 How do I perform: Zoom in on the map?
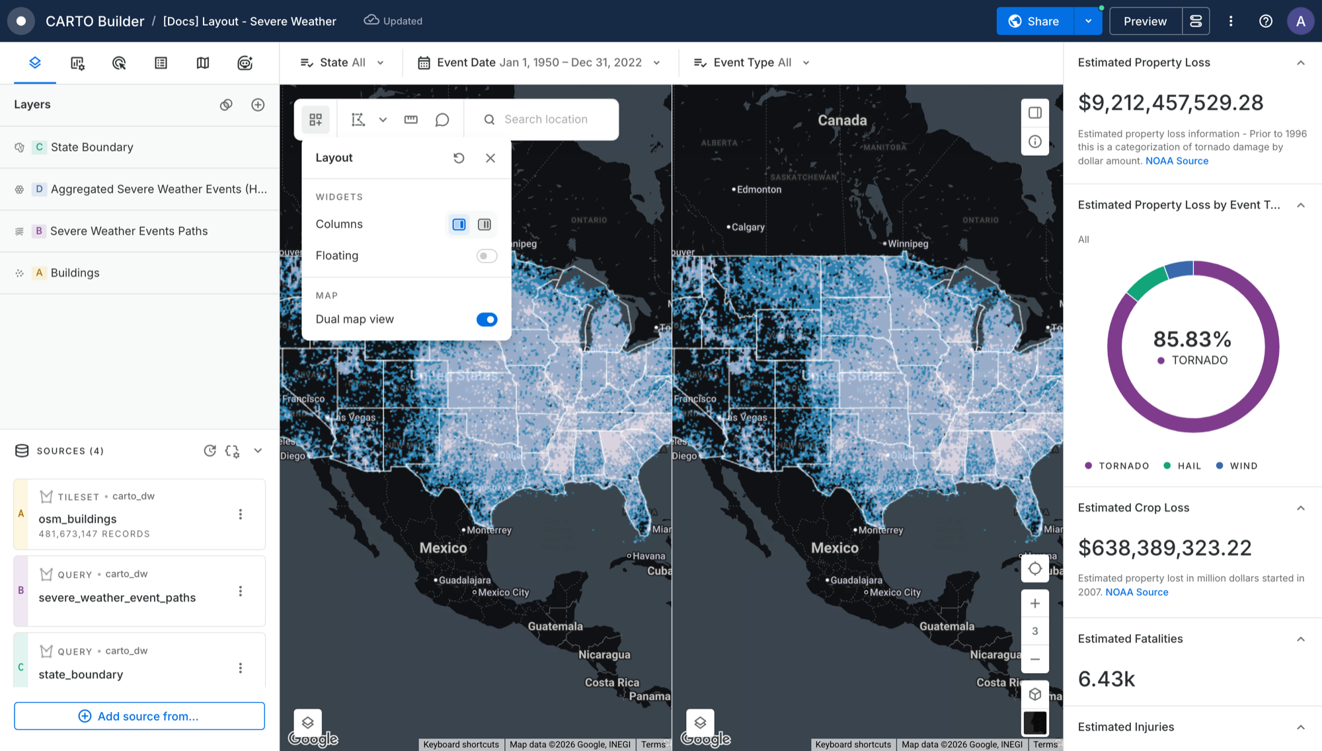[x=1035, y=603]
